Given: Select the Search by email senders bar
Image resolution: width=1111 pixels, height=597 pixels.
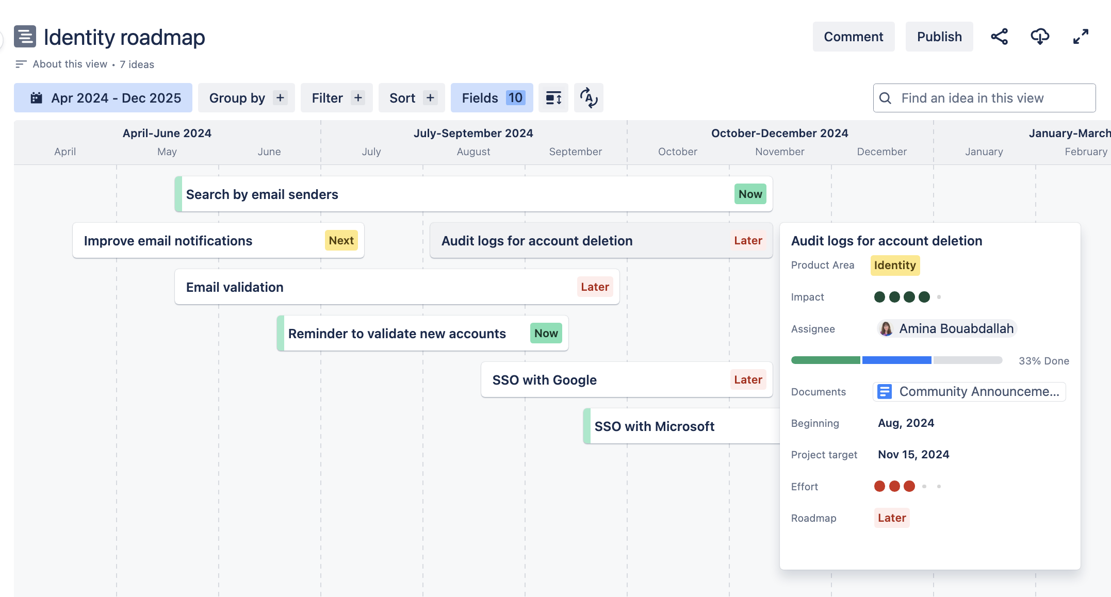Looking at the screenshot, I should 473,194.
